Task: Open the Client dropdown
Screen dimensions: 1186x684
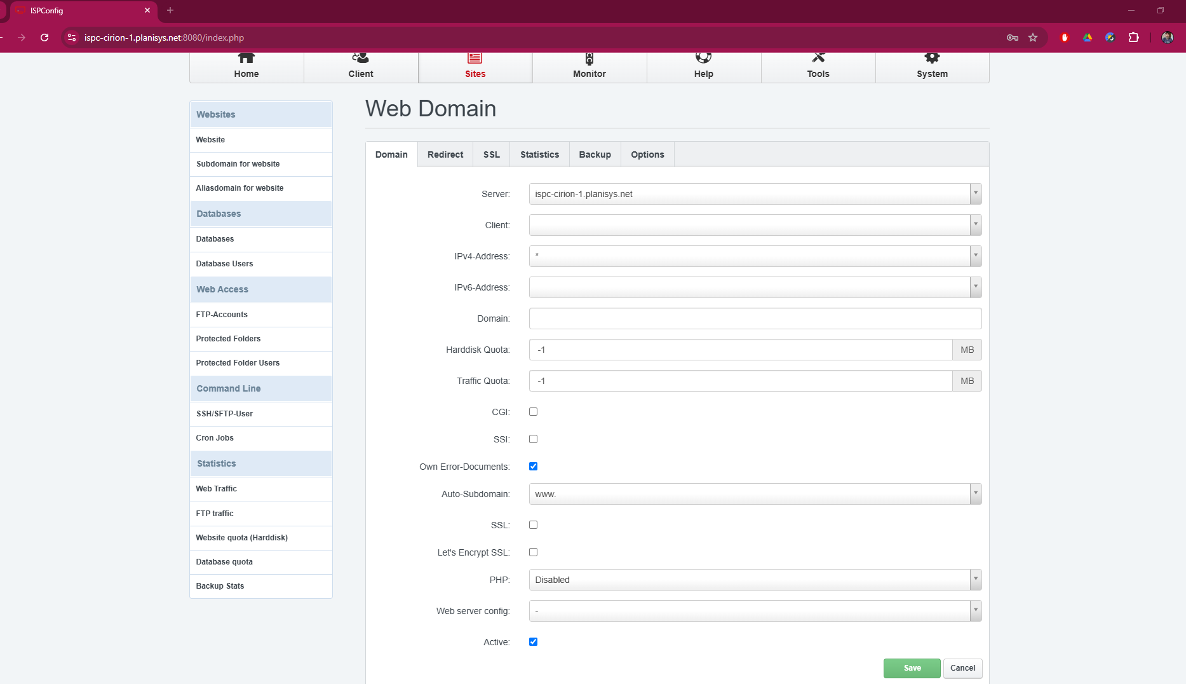Action: click(x=755, y=225)
